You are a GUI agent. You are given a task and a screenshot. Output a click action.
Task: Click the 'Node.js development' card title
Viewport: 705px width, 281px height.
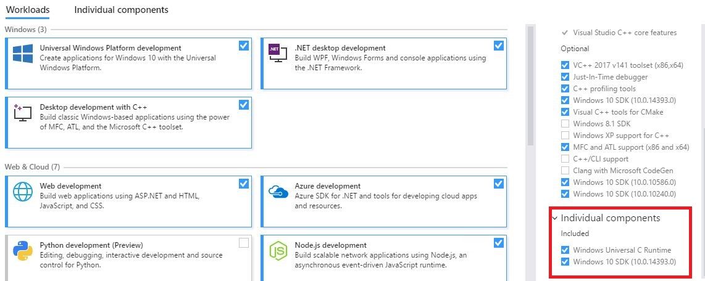[331, 245]
